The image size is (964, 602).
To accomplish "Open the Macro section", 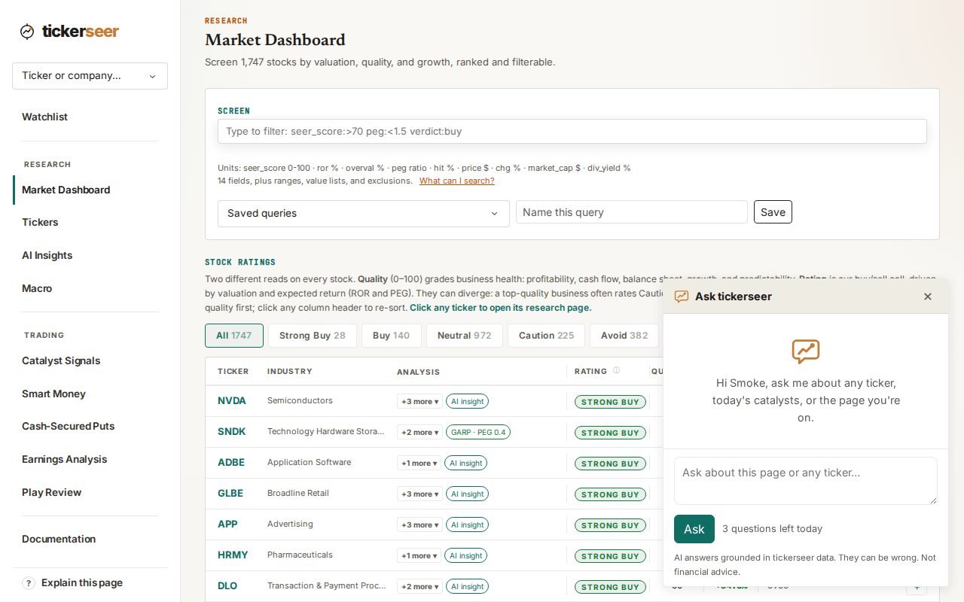I will coord(37,288).
